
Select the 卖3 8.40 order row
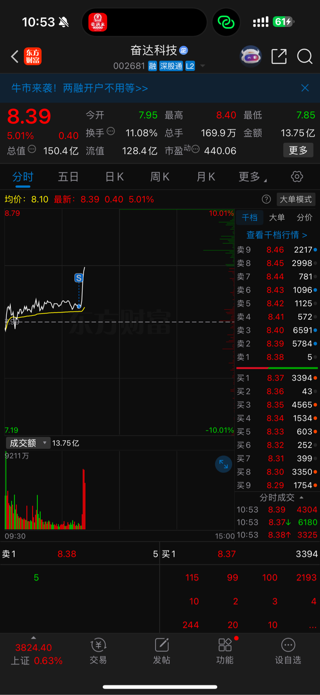pyautogui.click(x=277, y=330)
